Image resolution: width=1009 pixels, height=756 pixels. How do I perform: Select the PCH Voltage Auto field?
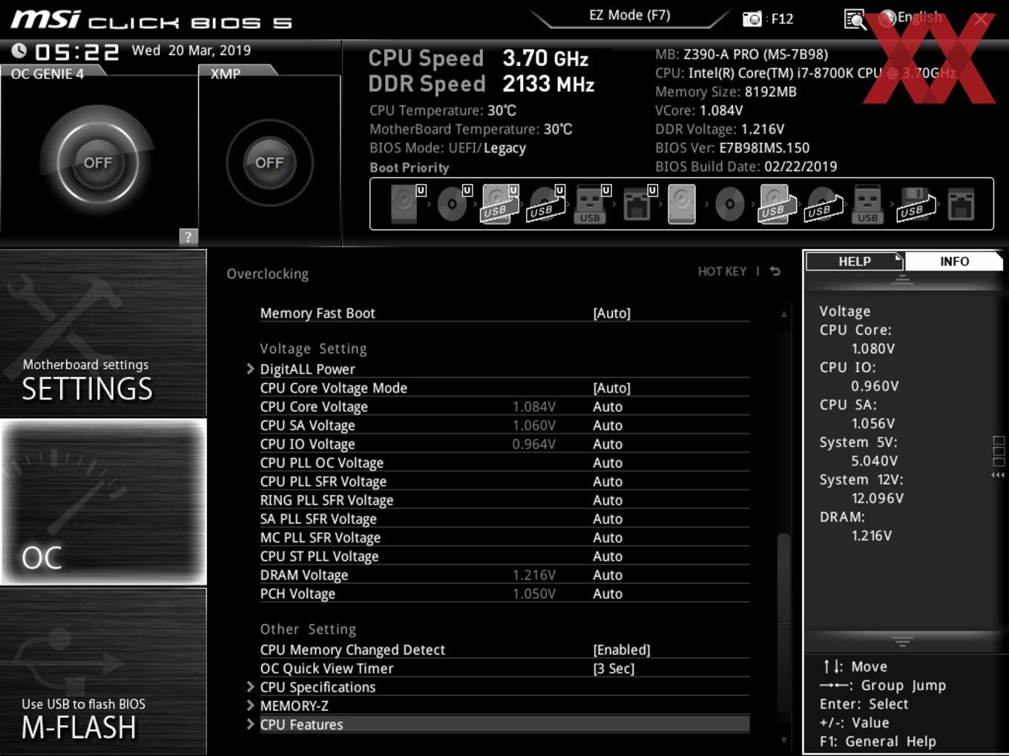pos(608,593)
